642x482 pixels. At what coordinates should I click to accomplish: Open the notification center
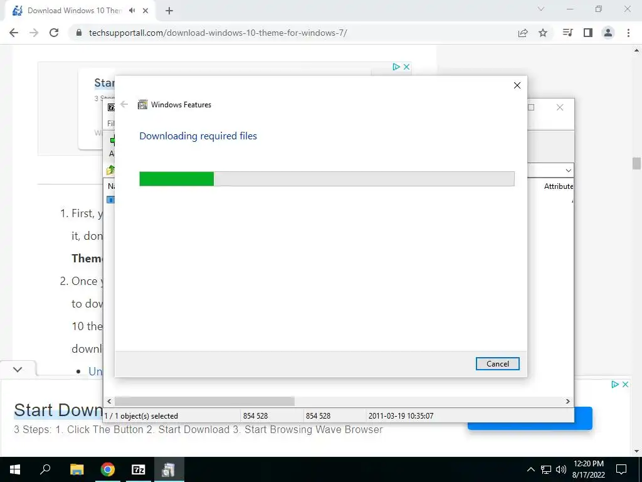click(x=621, y=469)
